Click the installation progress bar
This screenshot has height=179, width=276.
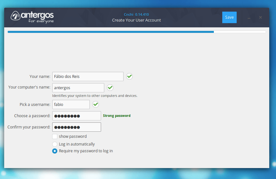click(x=137, y=32)
